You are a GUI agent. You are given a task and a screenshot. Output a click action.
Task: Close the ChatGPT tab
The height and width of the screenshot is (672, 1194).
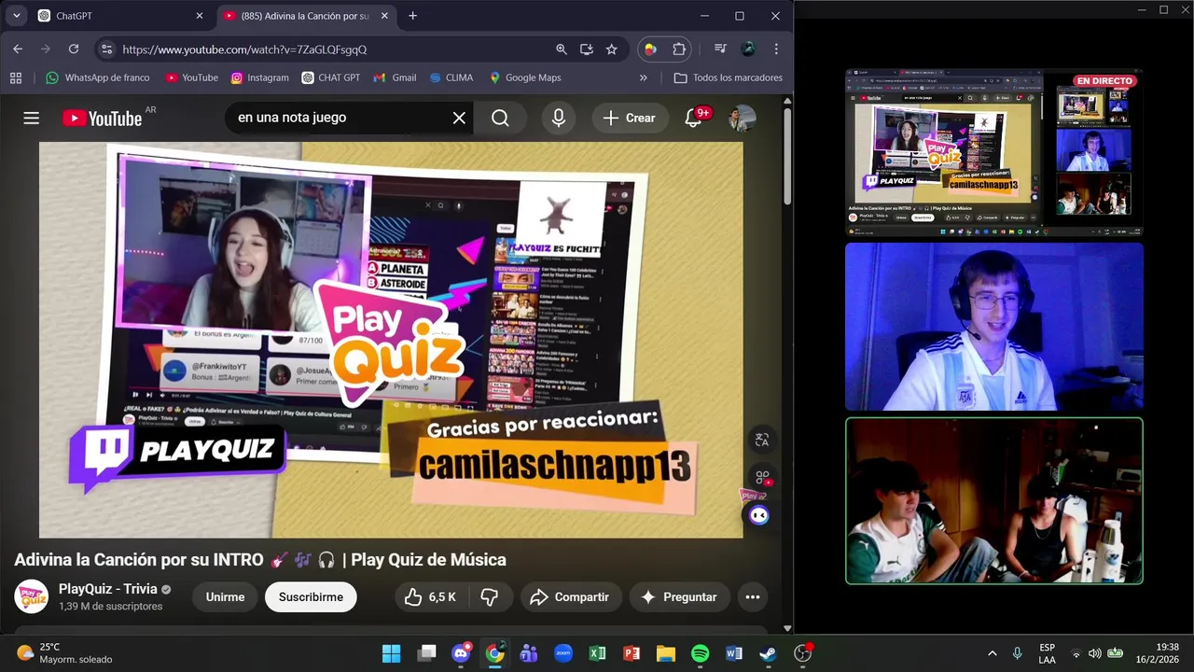tap(199, 16)
